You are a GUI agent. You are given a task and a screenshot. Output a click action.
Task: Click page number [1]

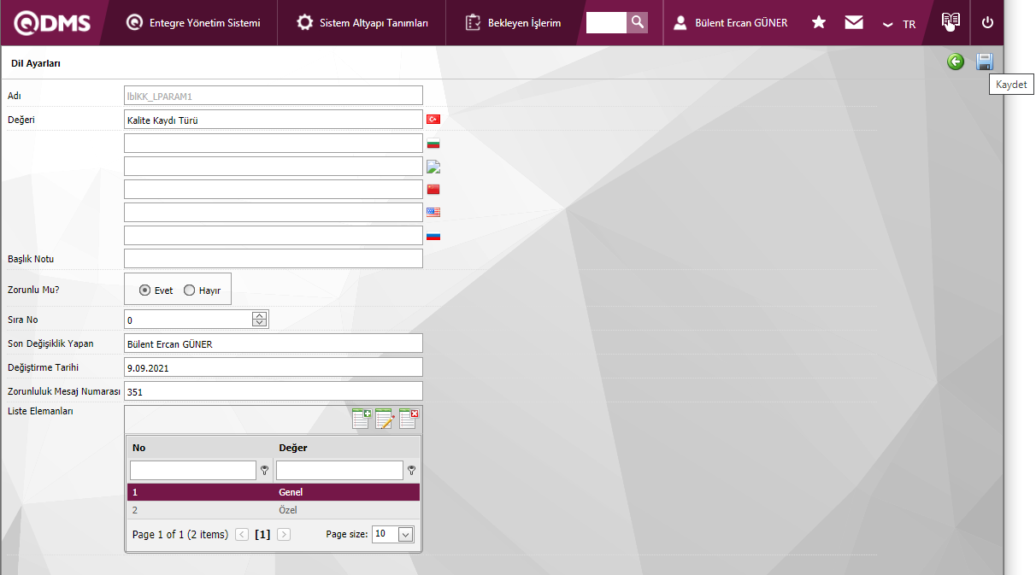262,534
